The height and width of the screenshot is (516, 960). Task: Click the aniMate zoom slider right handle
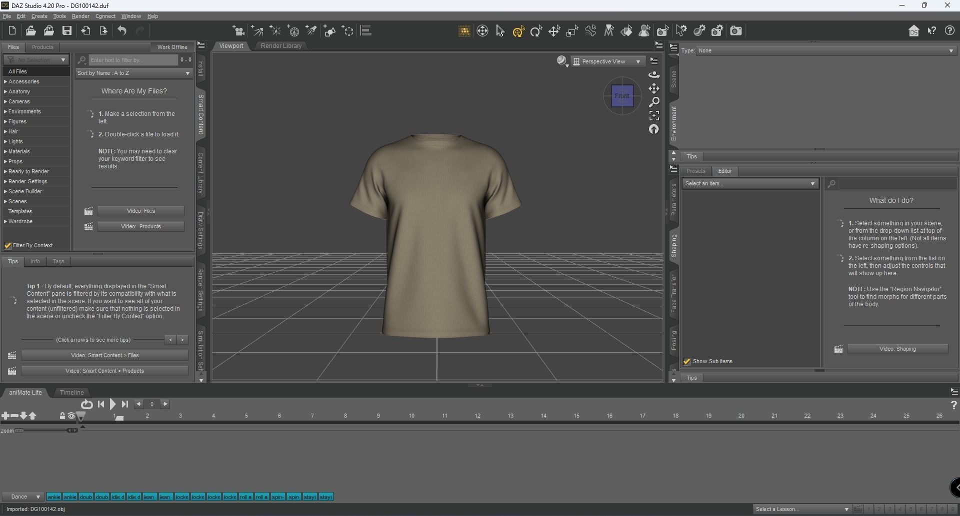click(72, 430)
